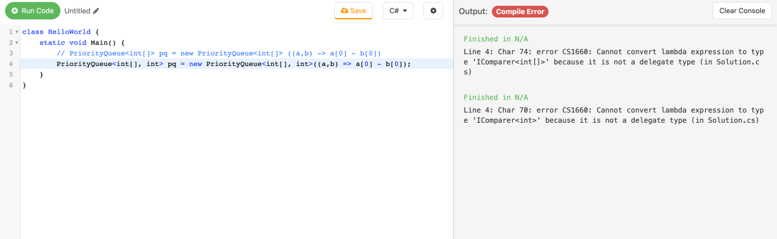This screenshot has width=777, height=239.
Task: Click the pencil icon beside Untitled
Action: pyautogui.click(x=96, y=11)
